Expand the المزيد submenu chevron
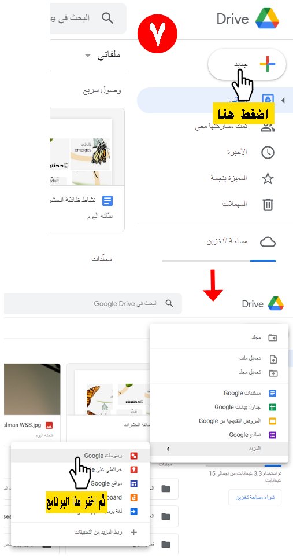 (x=168, y=449)
